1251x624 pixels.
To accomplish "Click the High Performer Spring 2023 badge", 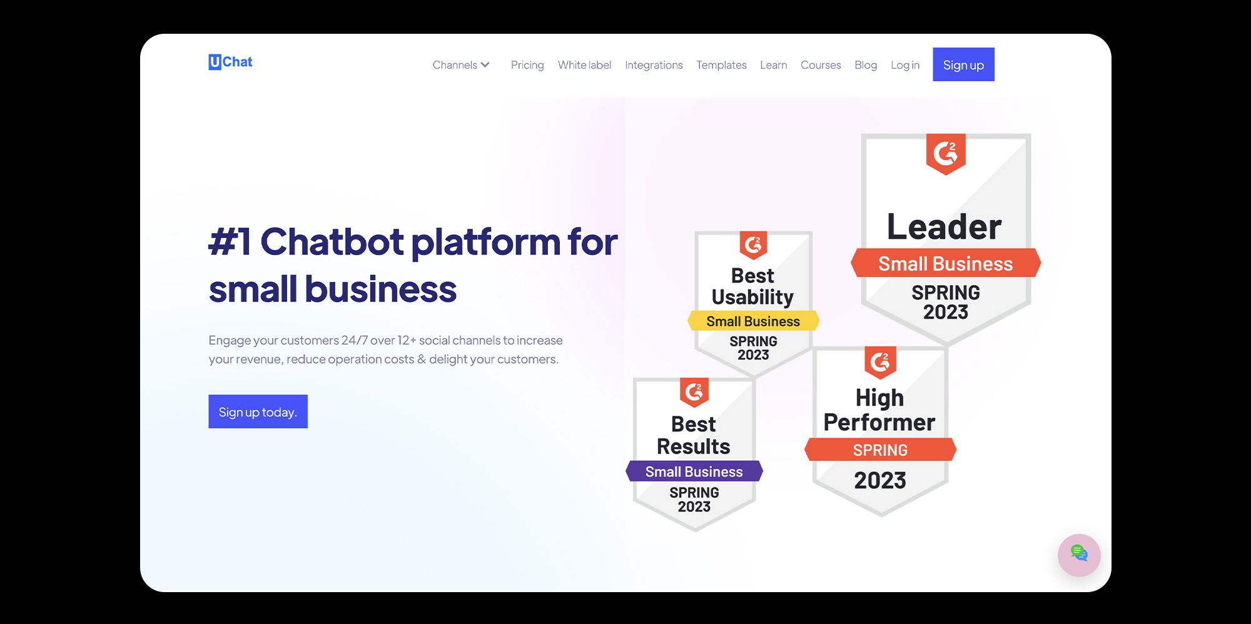I will tap(880, 431).
